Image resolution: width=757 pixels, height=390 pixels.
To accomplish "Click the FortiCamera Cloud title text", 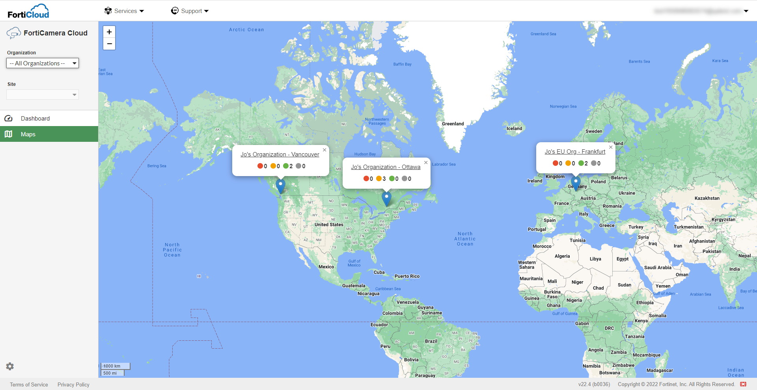I will pos(56,33).
